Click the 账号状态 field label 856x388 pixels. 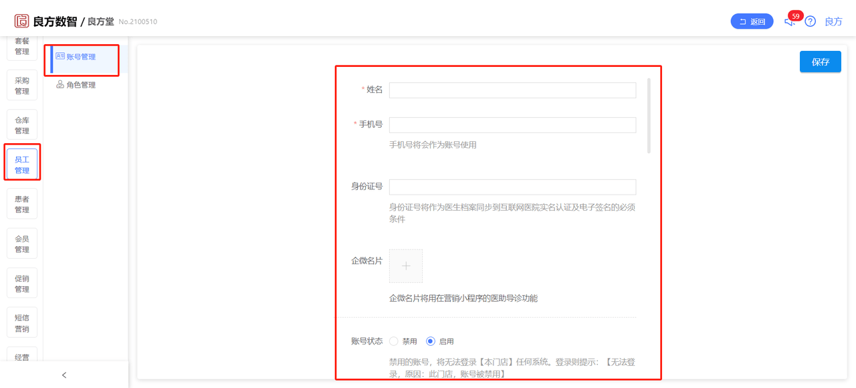coord(367,341)
